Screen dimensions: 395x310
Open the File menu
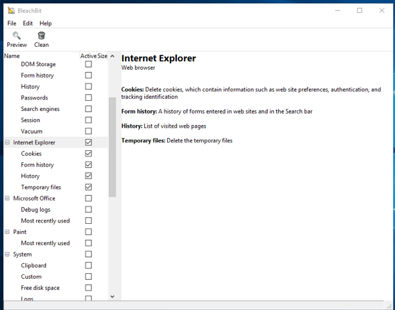12,23
